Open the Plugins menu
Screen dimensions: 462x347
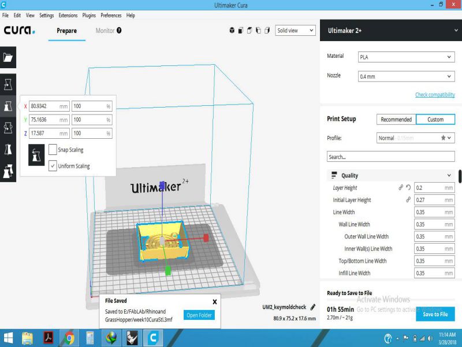tap(89, 16)
